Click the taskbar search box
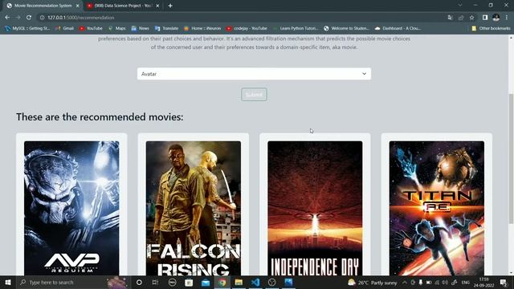The width and height of the screenshot is (514, 289). [73, 282]
